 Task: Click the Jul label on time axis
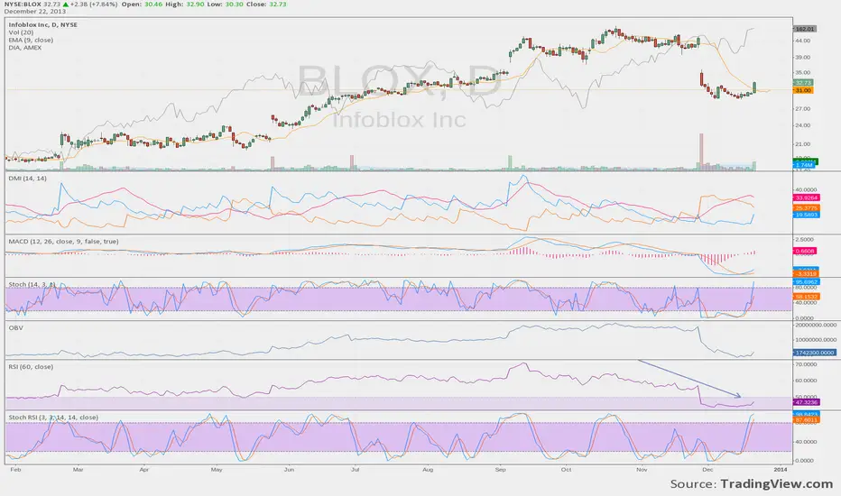pos(355,470)
